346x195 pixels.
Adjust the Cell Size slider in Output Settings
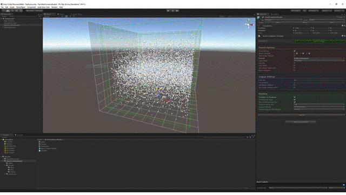tap(320, 80)
